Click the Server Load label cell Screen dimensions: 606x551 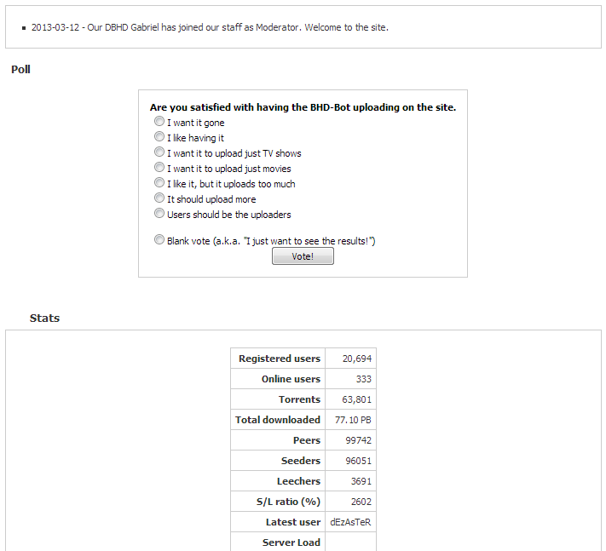coord(278,542)
